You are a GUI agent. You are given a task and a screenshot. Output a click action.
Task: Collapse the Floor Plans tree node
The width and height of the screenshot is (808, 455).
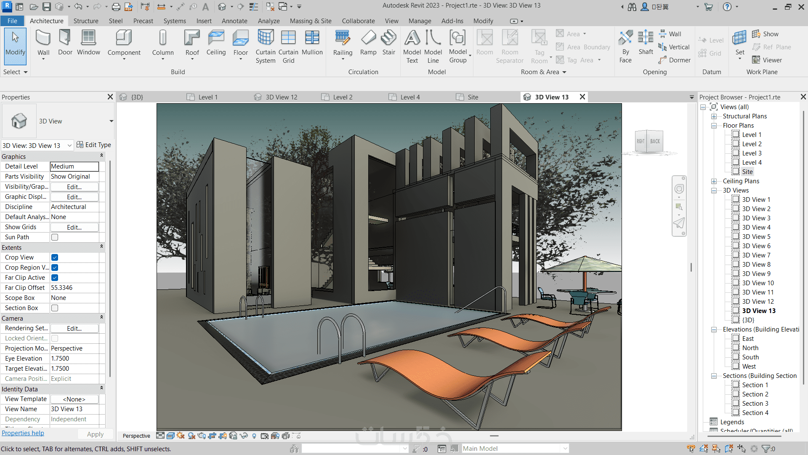click(714, 126)
